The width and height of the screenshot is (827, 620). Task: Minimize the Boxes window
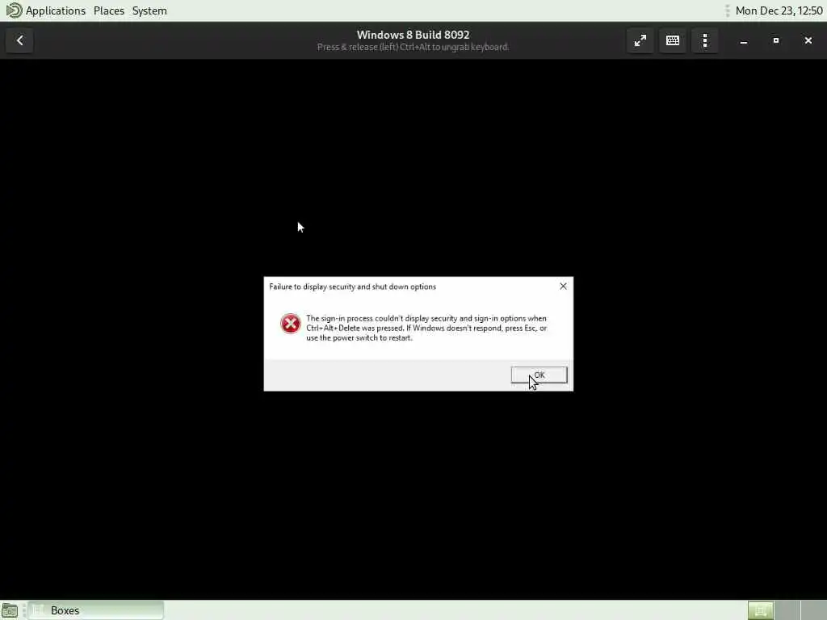[743, 40]
